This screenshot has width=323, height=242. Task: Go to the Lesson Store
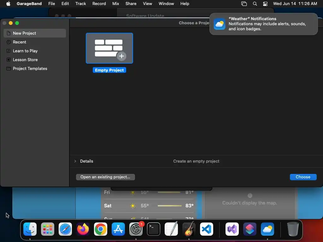coord(35,60)
